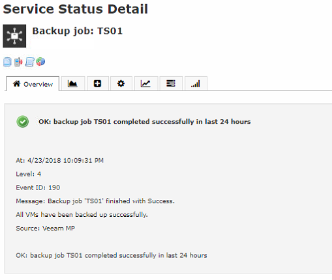Open notifications via the phone icon
332x280 pixels.
click(18, 62)
